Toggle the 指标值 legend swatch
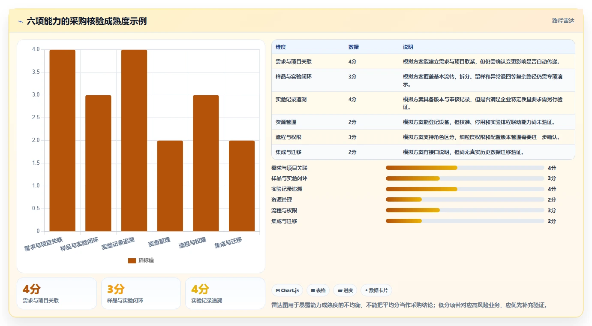Screen dimensions: 592x326 pyautogui.click(x=132, y=260)
